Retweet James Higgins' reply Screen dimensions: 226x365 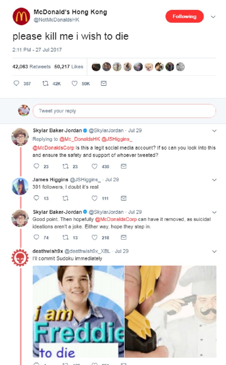(x=65, y=198)
